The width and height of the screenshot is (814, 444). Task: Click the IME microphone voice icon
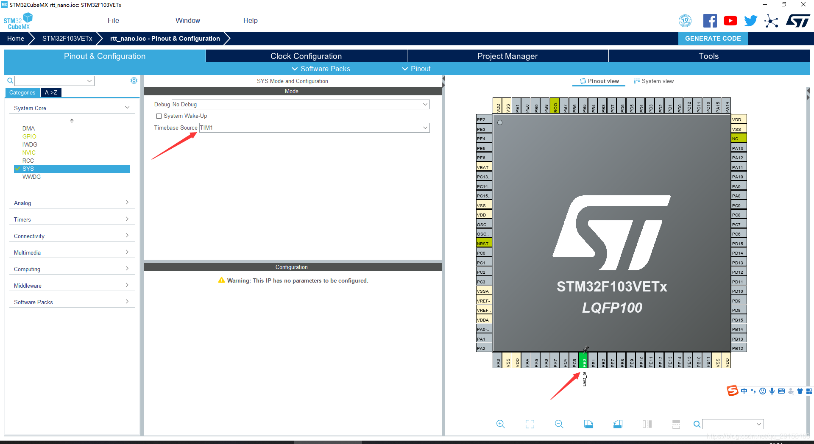point(772,391)
